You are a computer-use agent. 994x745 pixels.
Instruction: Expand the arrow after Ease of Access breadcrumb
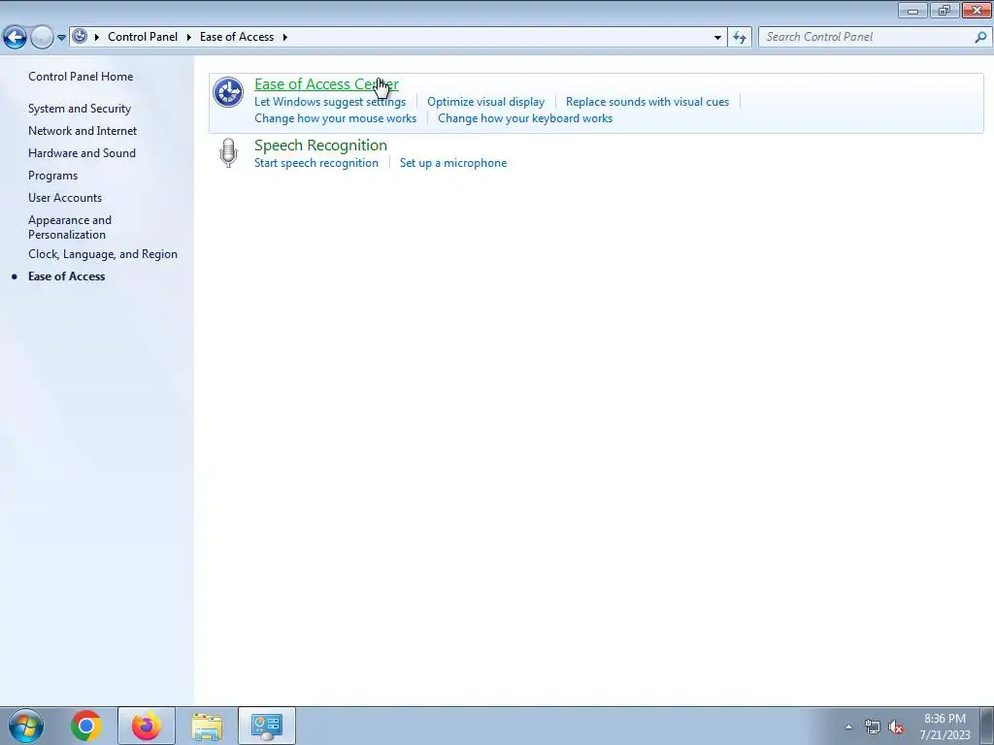point(284,37)
